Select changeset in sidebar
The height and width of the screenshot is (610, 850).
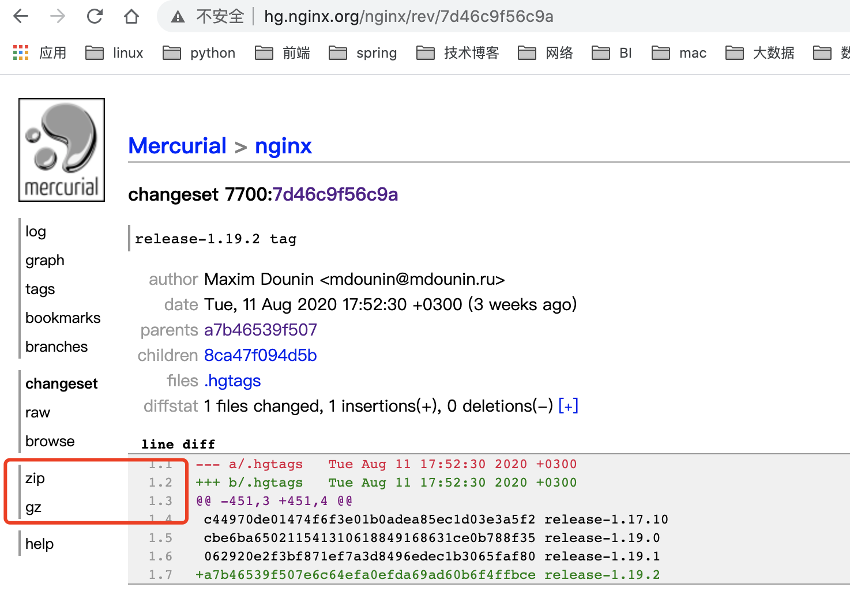61,384
